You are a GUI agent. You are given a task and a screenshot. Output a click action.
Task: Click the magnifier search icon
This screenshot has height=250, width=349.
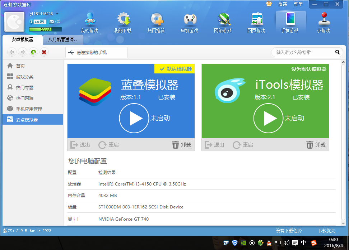(x=338, y=52)
